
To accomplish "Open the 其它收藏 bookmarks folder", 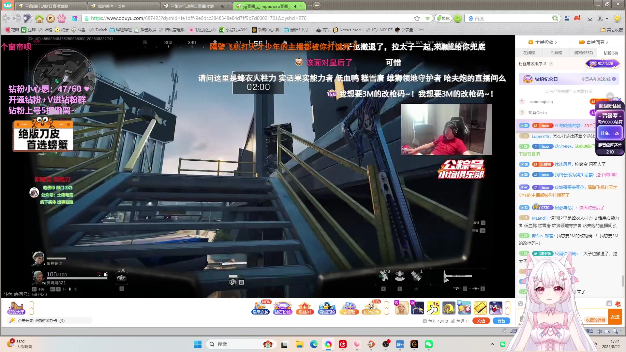I will 612,30.
